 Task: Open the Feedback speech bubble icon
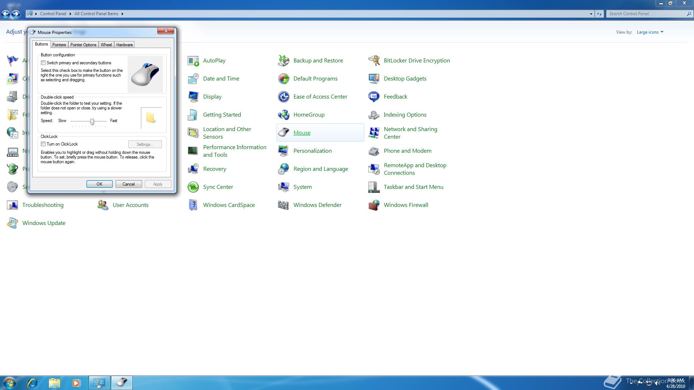[x=374, y=97]
